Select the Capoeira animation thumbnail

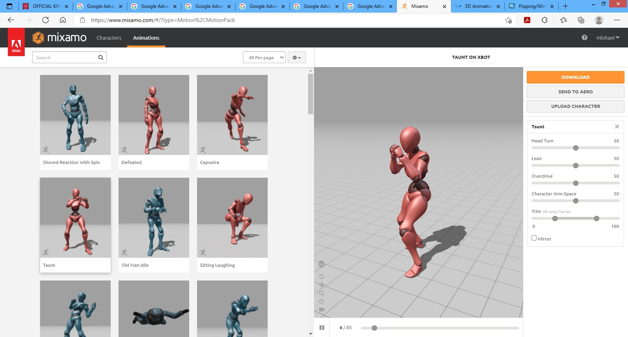click(232, 122)
